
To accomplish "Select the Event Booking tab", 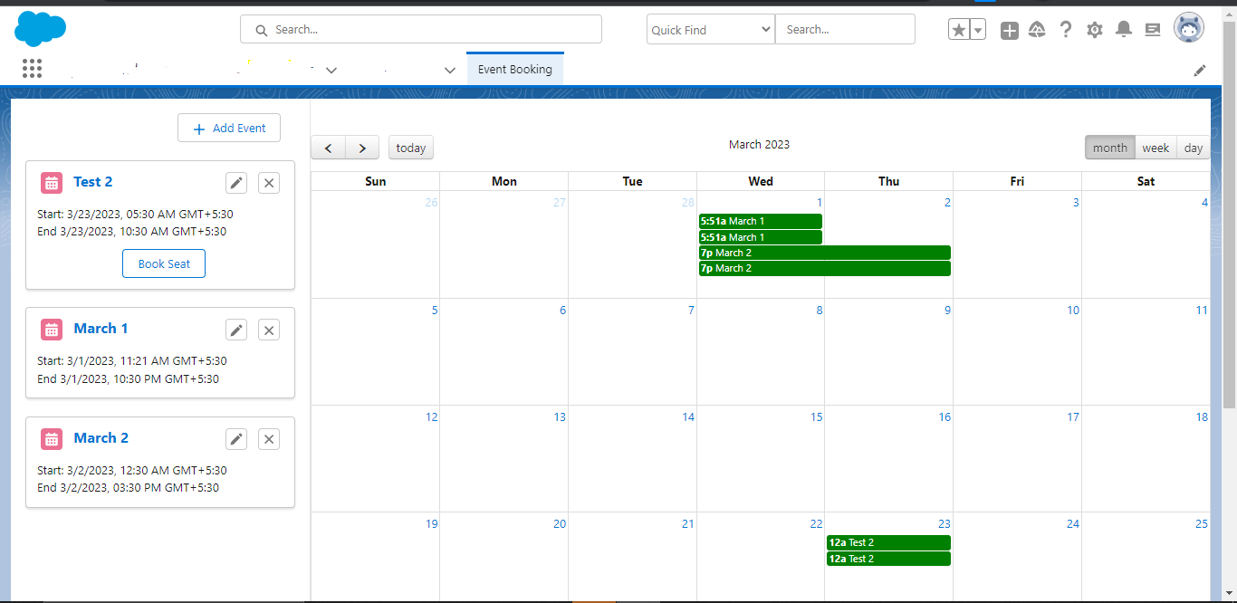I will (514, 68).
